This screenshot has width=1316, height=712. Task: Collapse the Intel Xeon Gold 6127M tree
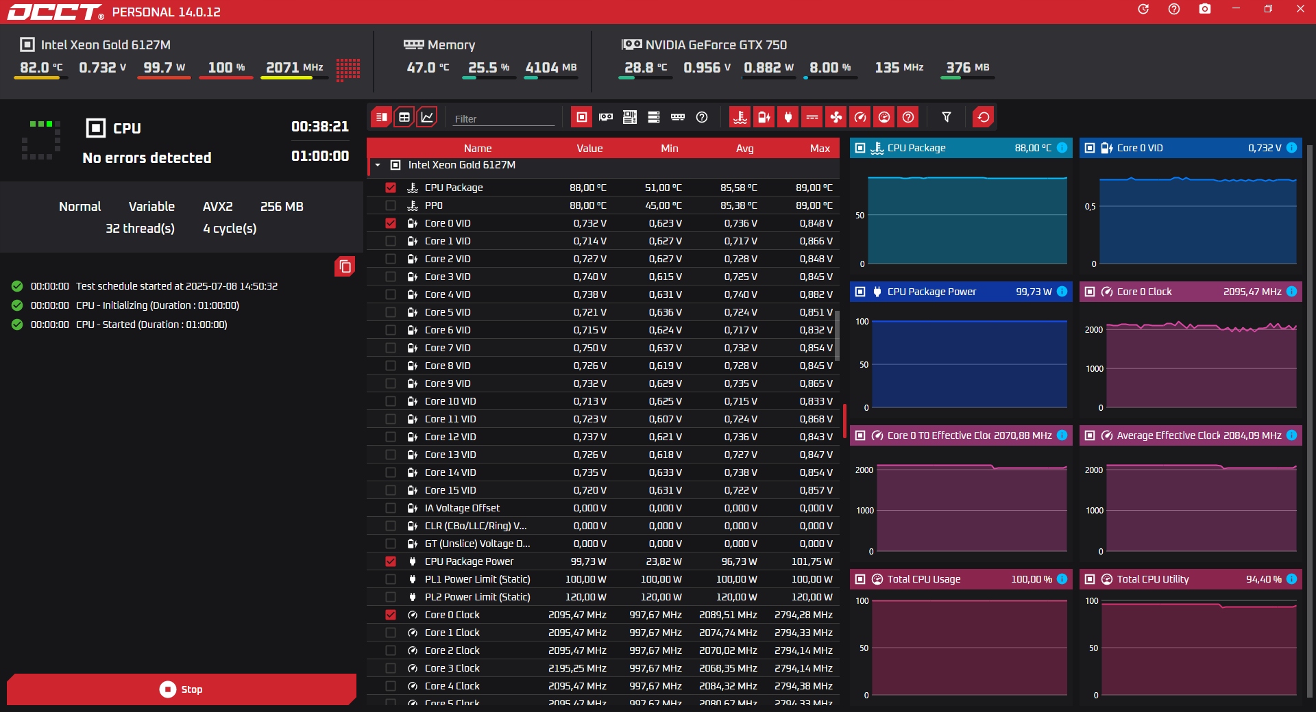tap(378, 165)
